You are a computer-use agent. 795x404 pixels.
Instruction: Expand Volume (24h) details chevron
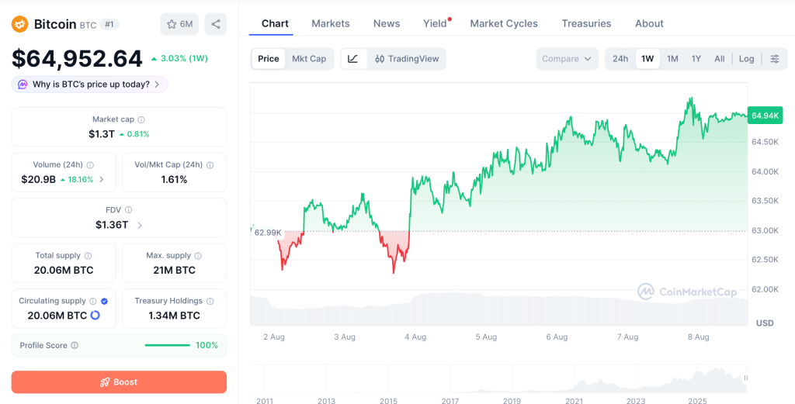tap(102, 179)
